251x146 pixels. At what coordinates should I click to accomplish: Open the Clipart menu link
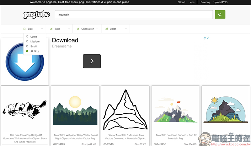point(181,2)
